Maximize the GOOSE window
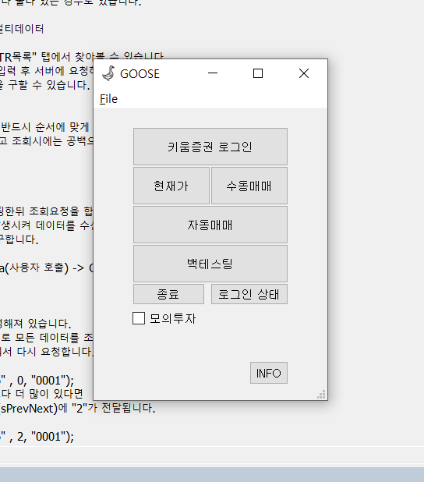 [258, 73]
